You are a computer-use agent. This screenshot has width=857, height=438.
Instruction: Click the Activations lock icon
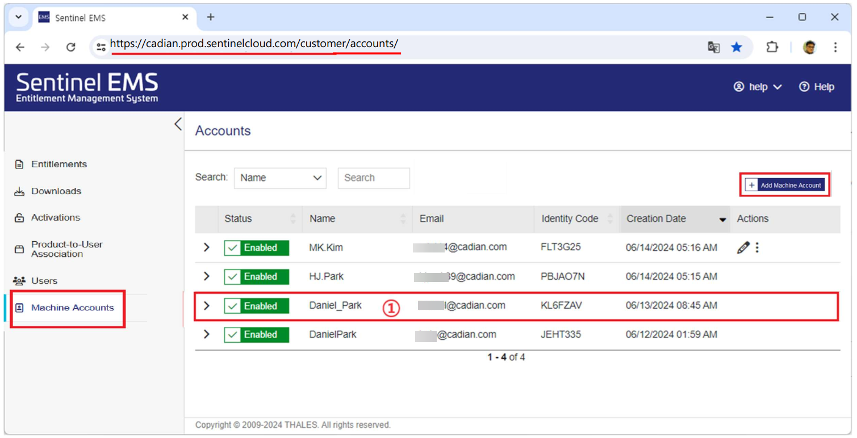coord(19,218)
